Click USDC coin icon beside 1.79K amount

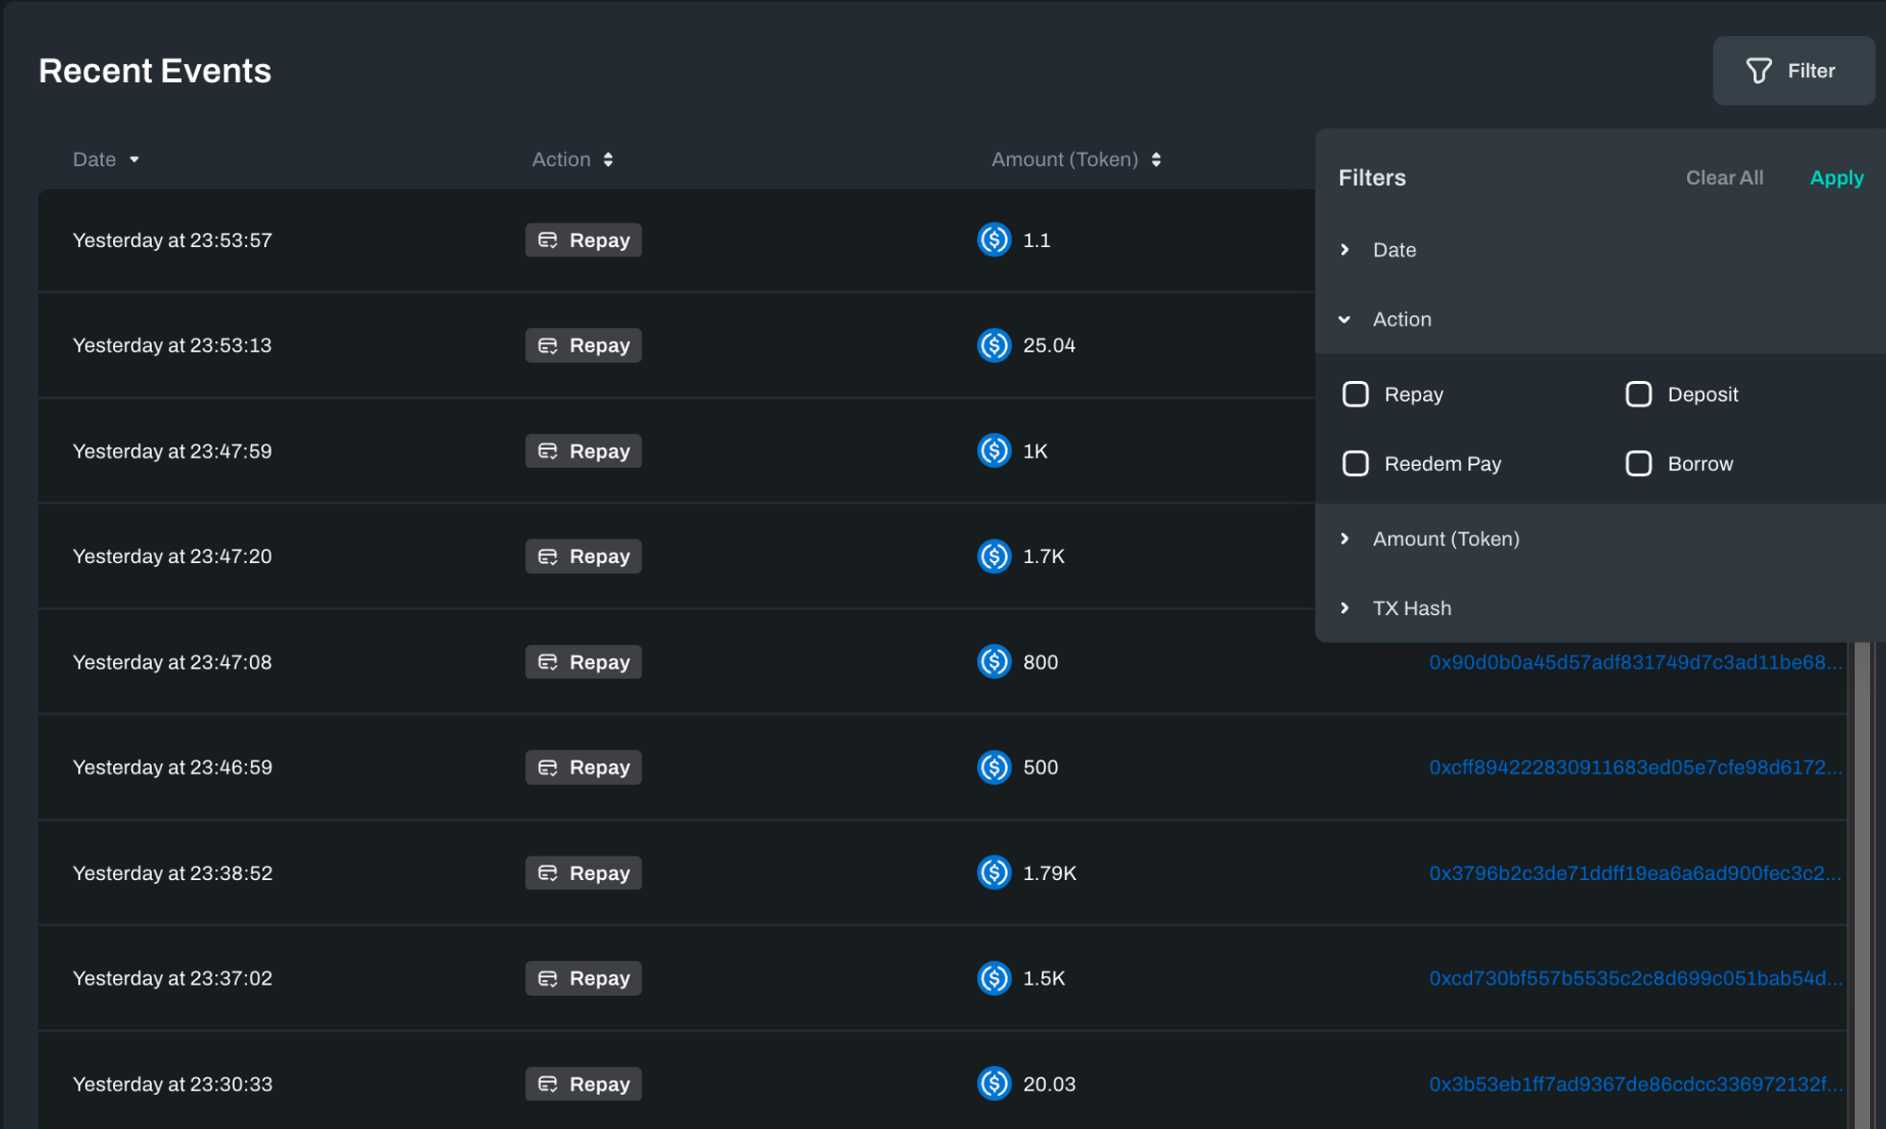coord(994,872)
